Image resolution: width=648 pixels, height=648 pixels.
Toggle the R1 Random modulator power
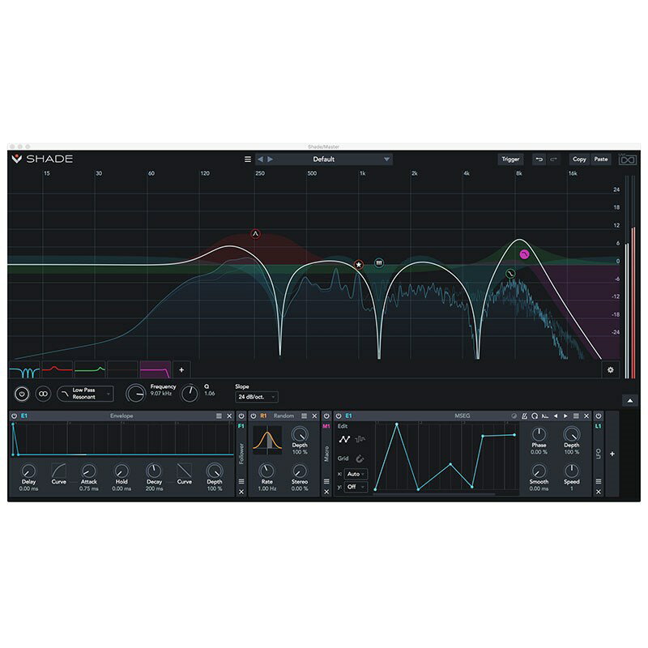[x=253, y=416]
